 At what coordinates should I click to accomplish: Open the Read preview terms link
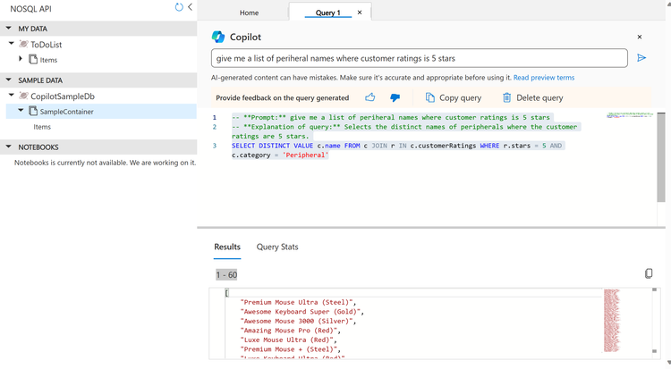pos(544,78)
